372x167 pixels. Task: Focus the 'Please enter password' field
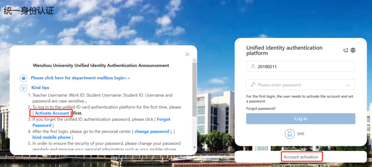pos(301,85)
